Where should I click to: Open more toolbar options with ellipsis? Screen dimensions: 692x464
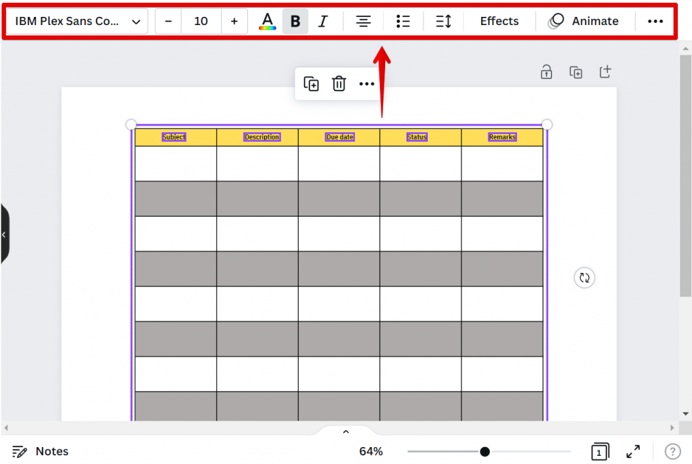(x=655, y=21)
